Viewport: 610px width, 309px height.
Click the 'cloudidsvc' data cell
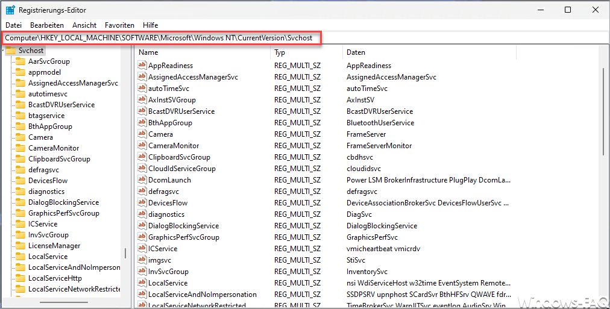tap(363, 169)
